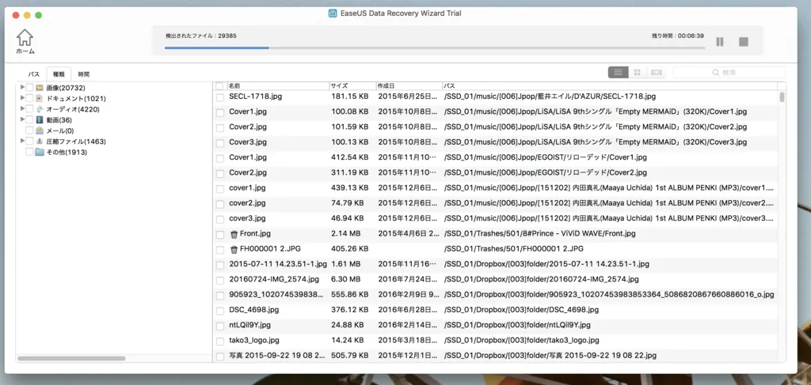This screenshot has width=811, height=385.
Task: Check the tako3_logo.jpg file checkbox
Action: coord(220,342)
